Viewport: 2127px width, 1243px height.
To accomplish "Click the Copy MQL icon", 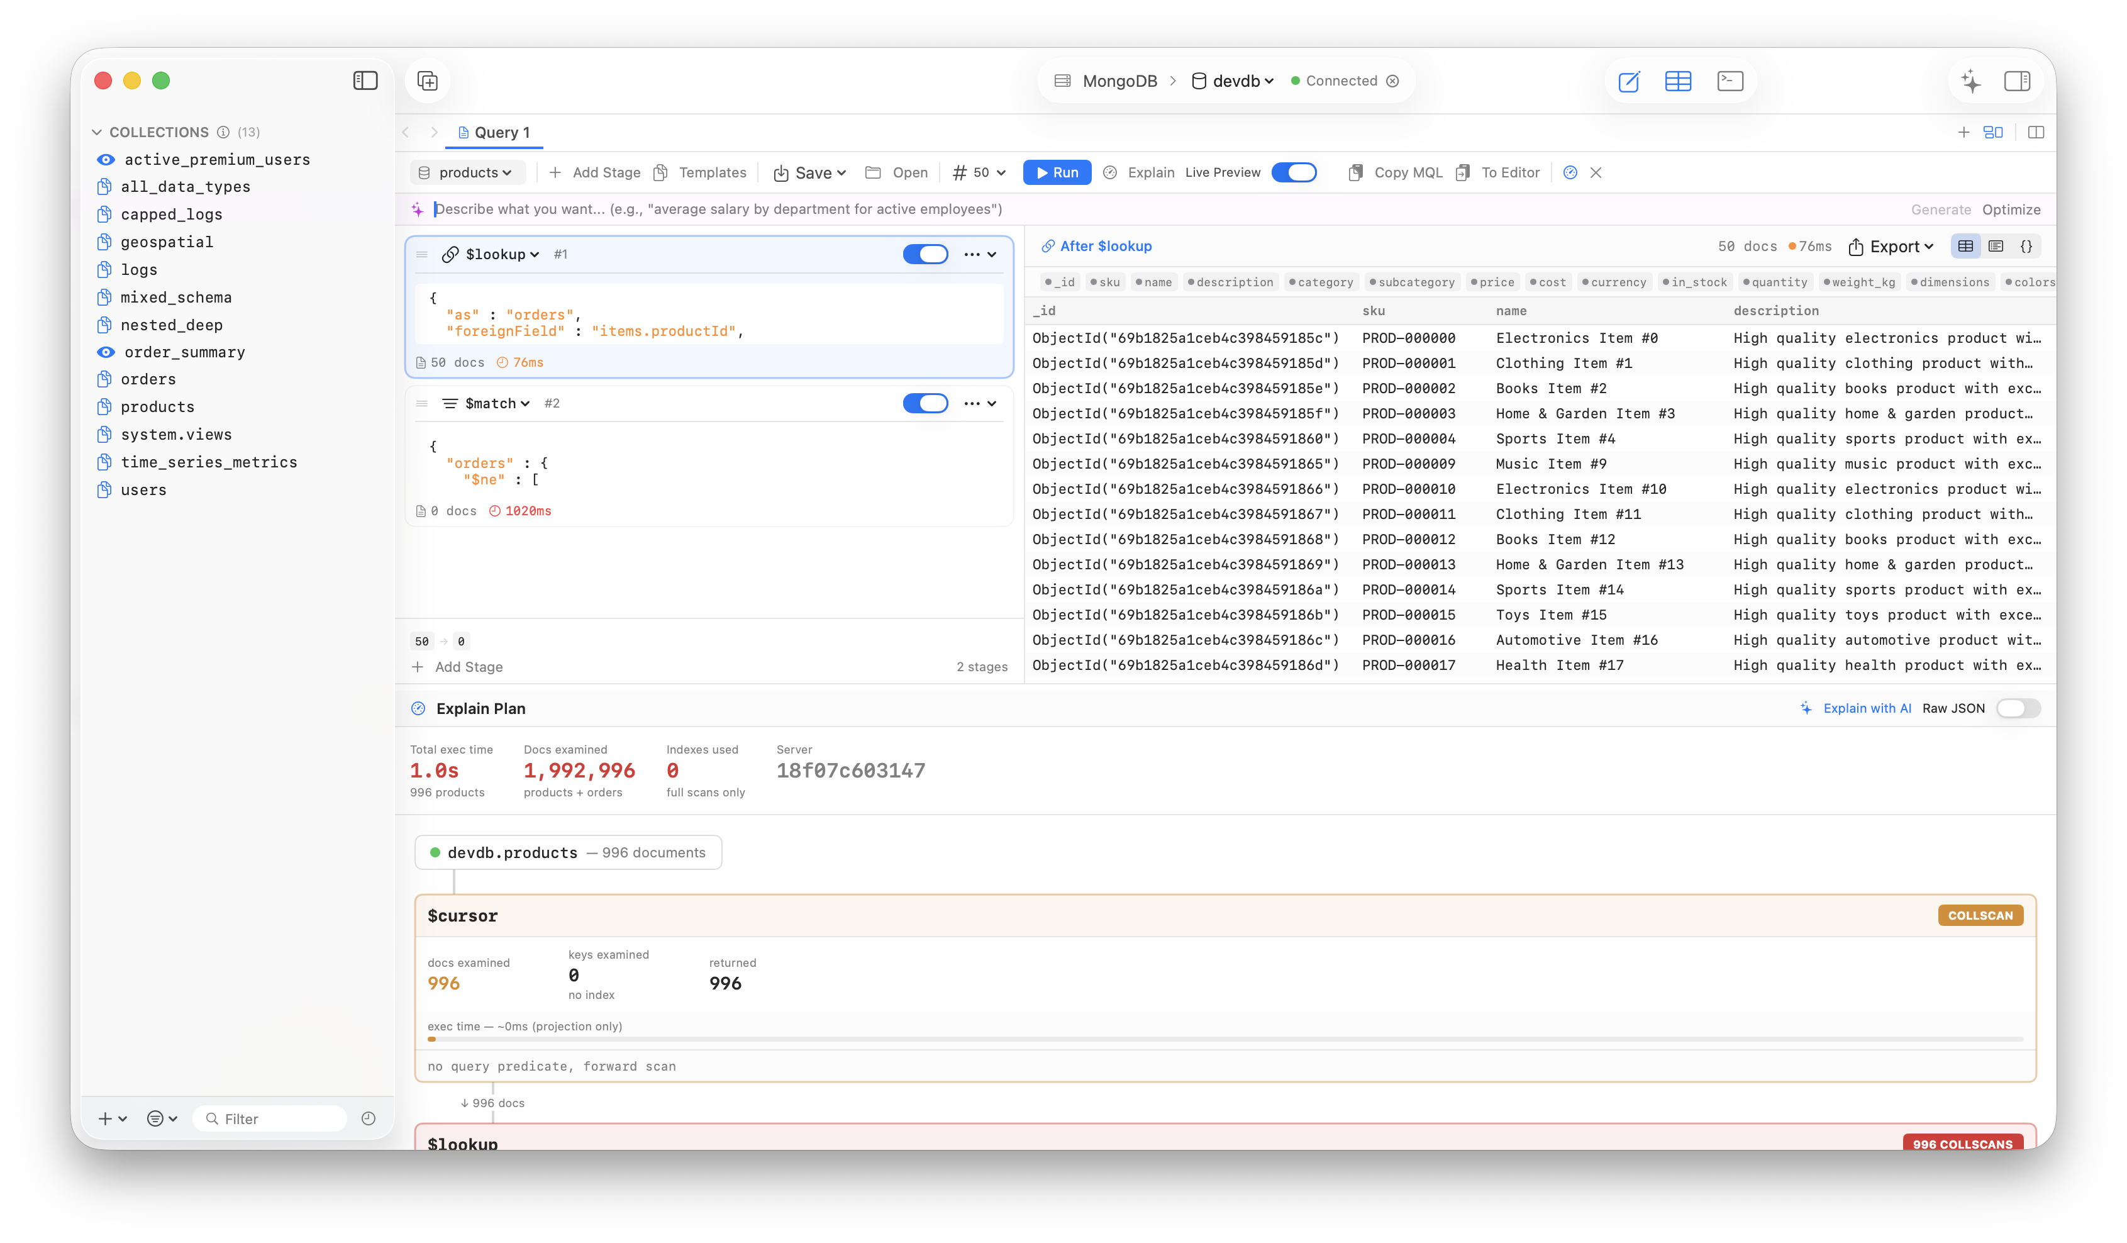I will pyautogui.click(x=1355, y=172).
